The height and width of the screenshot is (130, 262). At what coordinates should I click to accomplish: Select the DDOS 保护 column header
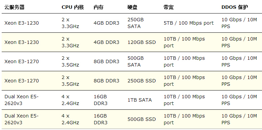[235, 7]
